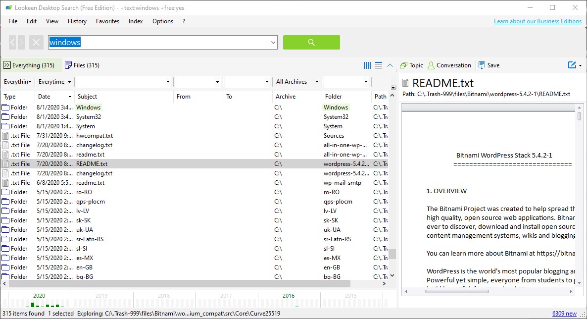Click the folder icon of the ro-RO row
The image size is (587, 319).
5,192
